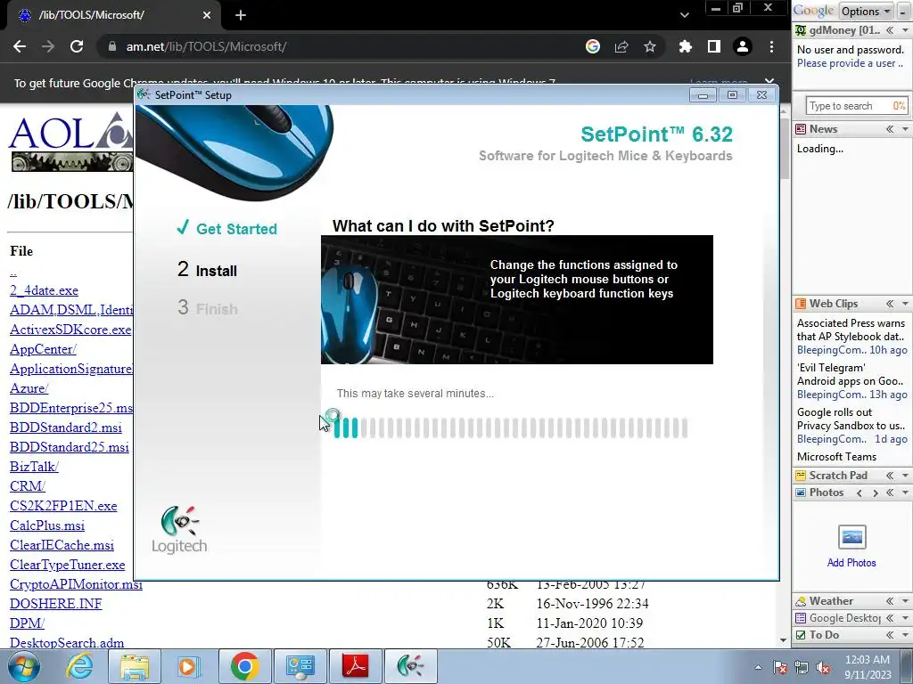Click network tray icon
The height and width of the screenshot is (684, 913).
802,667
